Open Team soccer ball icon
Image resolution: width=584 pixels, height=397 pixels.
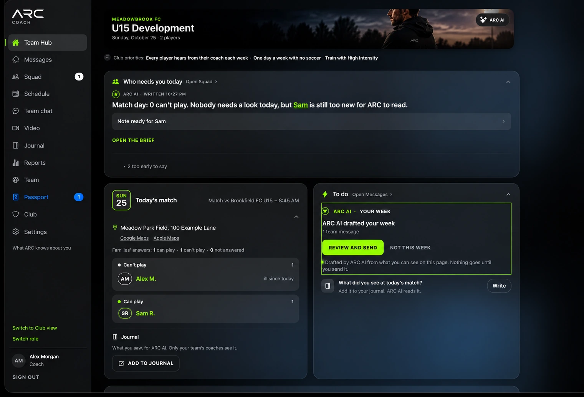coord(16,180)
